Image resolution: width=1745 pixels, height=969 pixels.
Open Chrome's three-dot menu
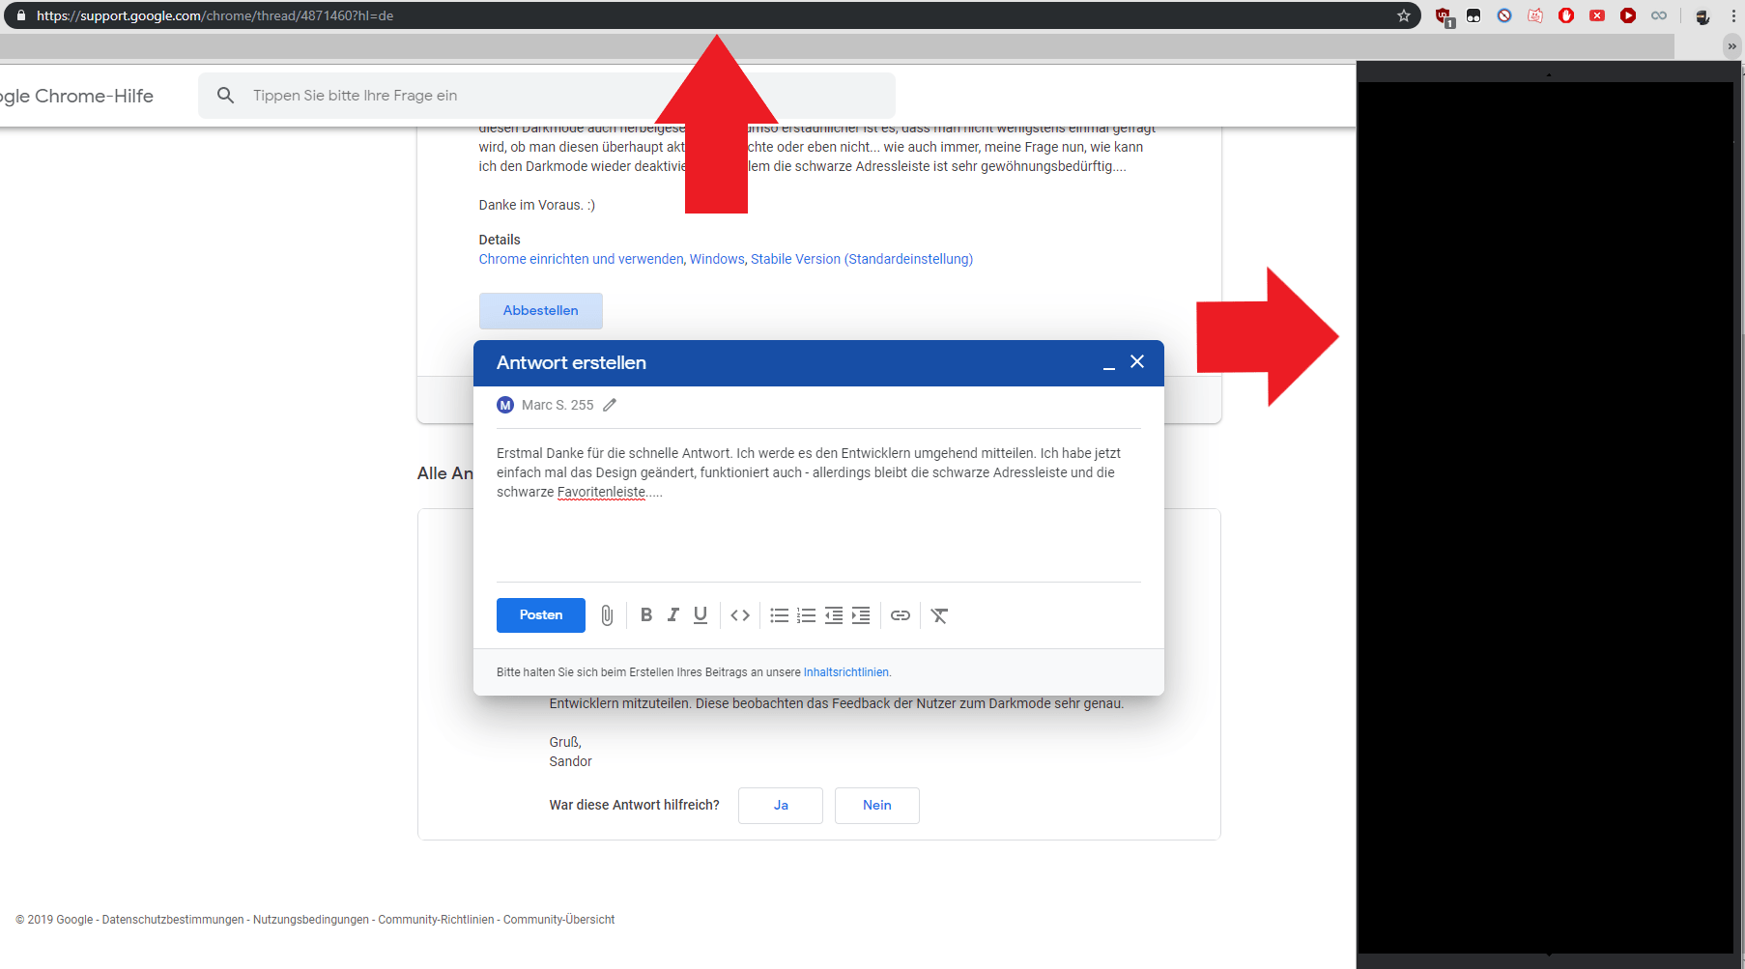1733,15
